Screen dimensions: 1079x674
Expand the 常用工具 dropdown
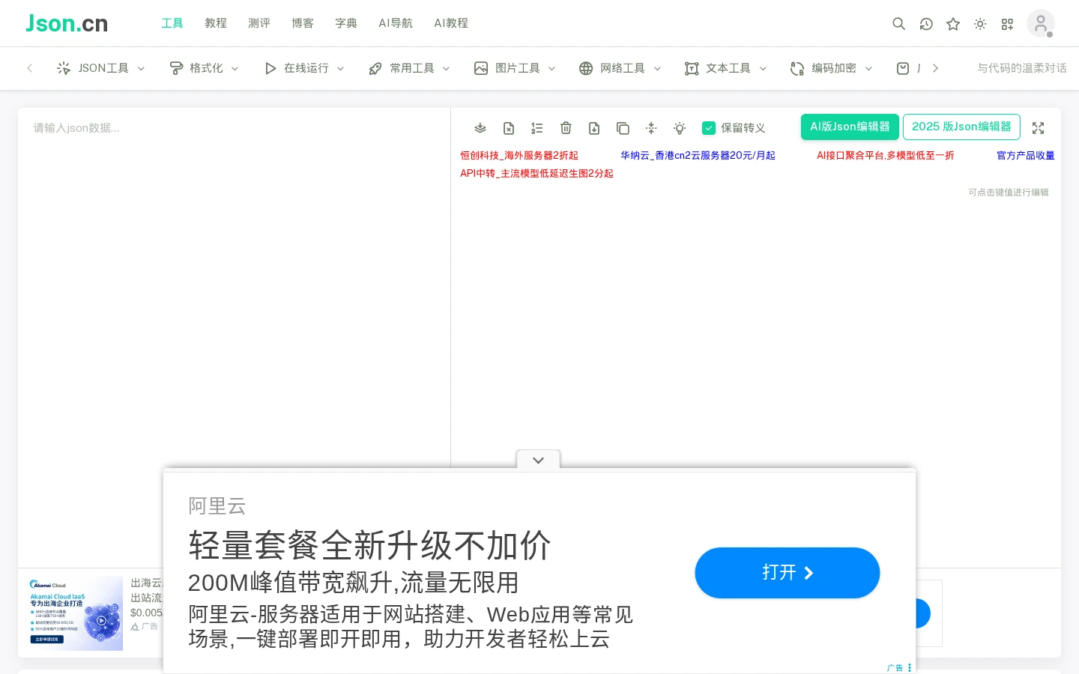coord(409,68)
